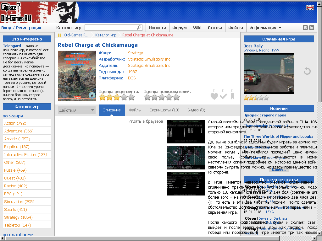Browse the Puzzle (469) genre
This screenshot has width=322, height=241.
[x=27, y=170]
